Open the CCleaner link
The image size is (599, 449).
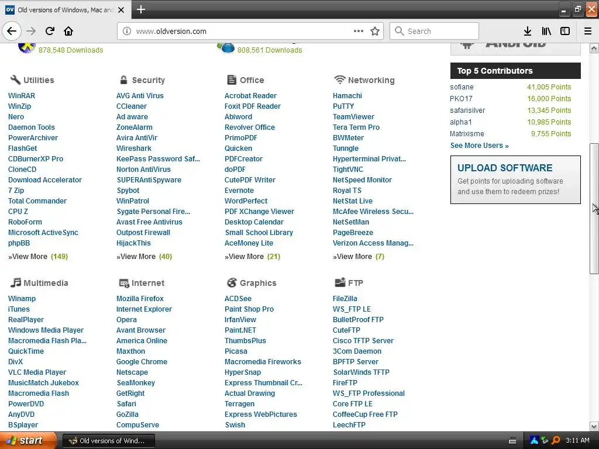(132, 106)
